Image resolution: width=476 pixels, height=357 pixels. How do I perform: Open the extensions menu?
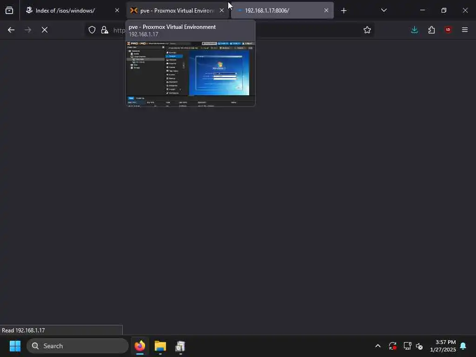coord(431,30)
